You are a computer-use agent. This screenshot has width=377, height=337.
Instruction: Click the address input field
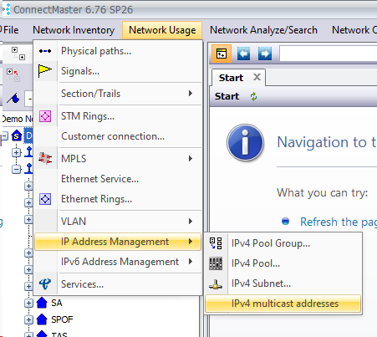(x=329, y=54)
